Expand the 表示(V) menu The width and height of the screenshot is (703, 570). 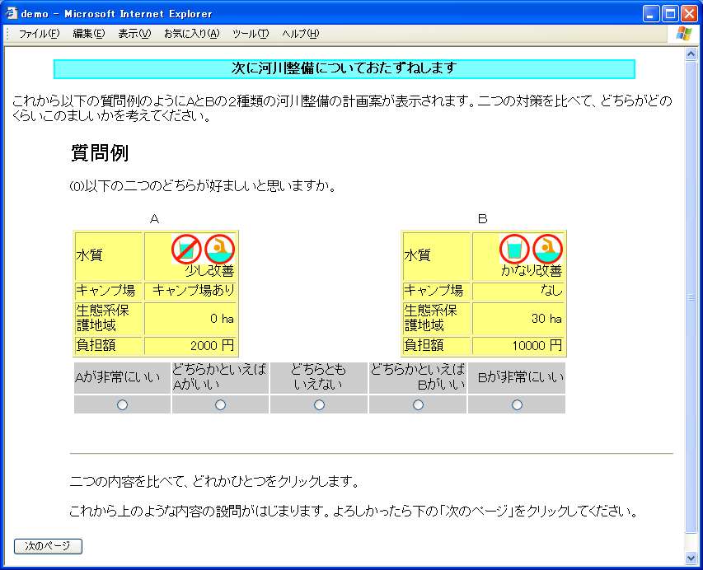point(134,34)
